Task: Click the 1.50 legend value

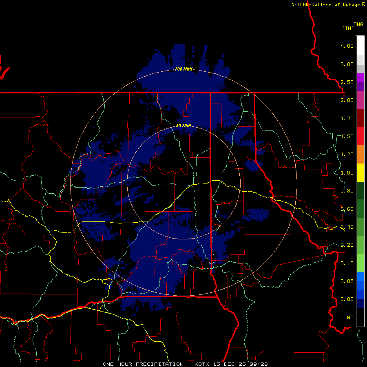Action: pos(347,137)
